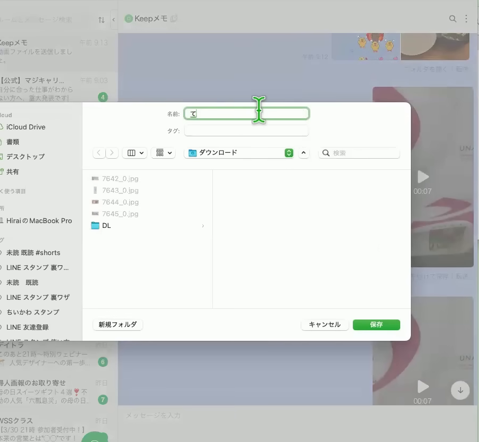Screen dimensions: 479x442
Task: Click the green 7 unread badge
Action: coord(103,399)
